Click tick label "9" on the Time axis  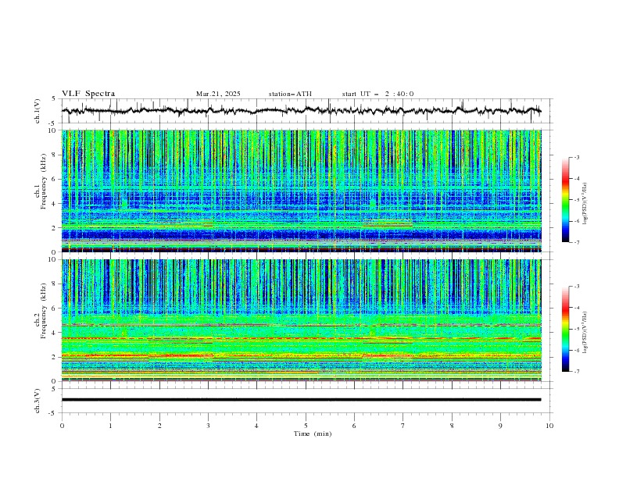500,426
